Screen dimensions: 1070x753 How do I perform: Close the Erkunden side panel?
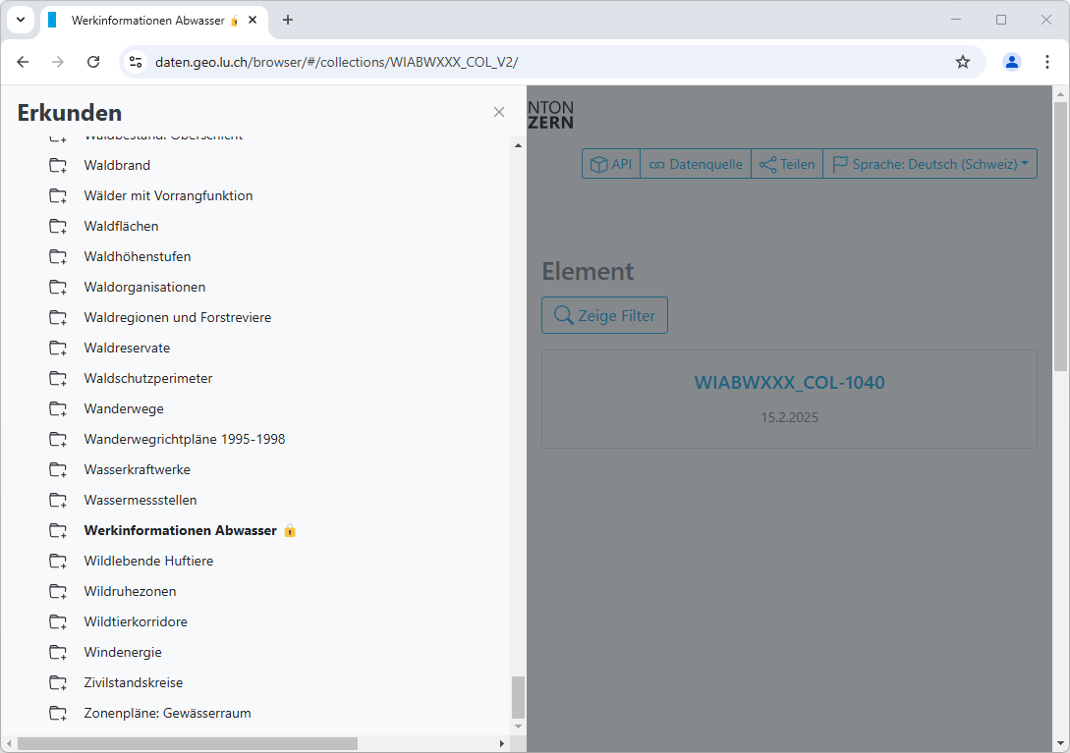(499, 112)
